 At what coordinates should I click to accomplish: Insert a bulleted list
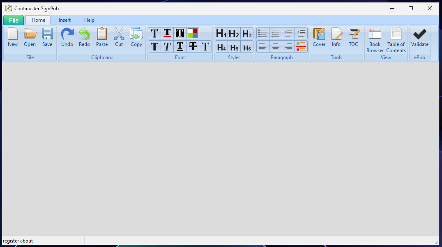coord(263,34)
